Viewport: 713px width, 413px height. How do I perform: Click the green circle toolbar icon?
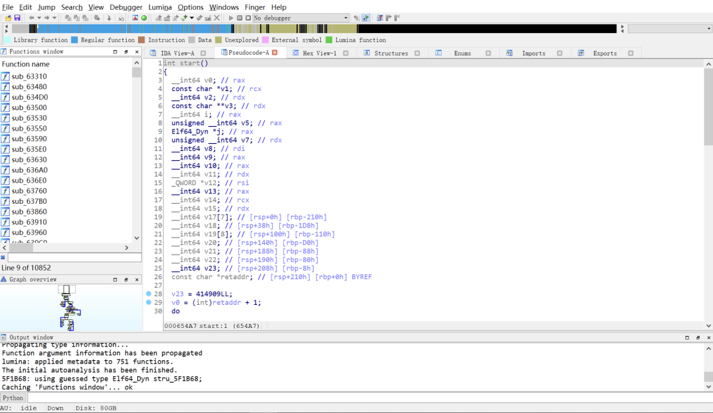coord(144,18)
